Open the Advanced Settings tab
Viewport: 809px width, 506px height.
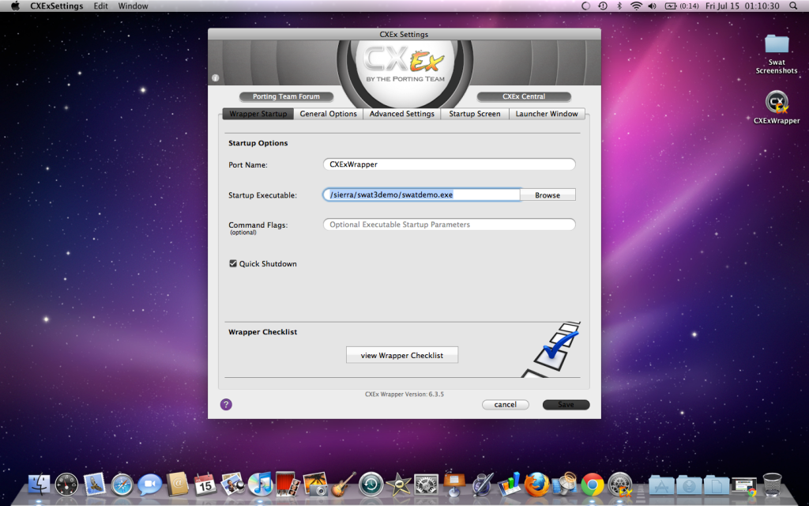[x=402, y=114]
